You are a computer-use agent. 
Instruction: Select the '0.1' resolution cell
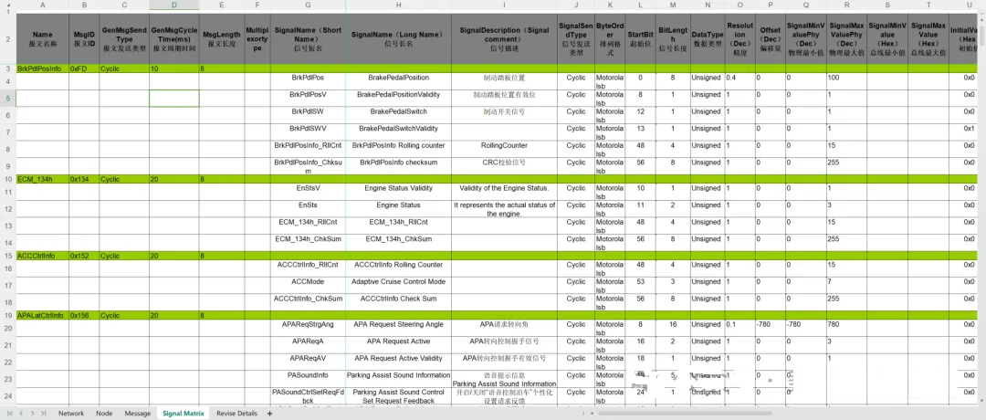pos(739,328)
